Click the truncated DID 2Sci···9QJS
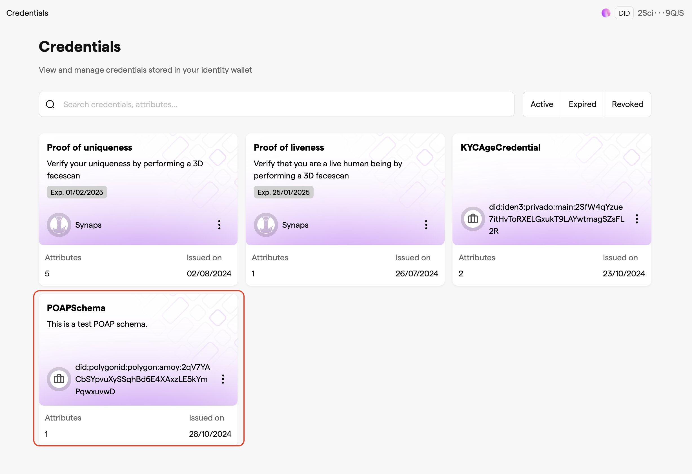Screen dimensions: 692x474 [x=660, y=13]
